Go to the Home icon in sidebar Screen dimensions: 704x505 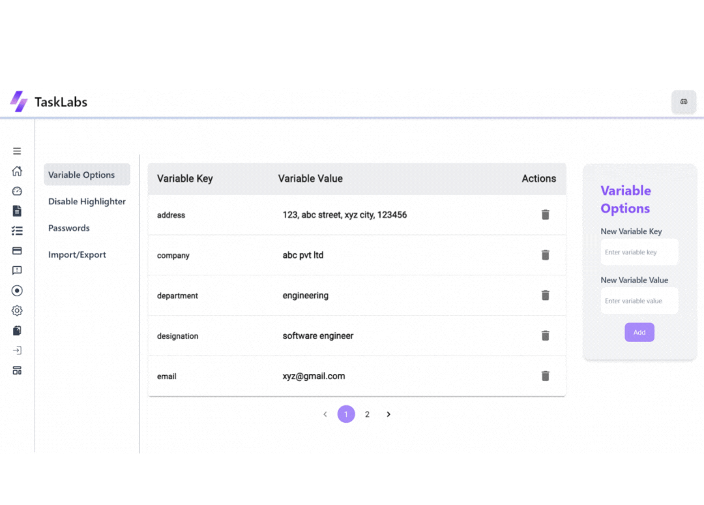17,172
